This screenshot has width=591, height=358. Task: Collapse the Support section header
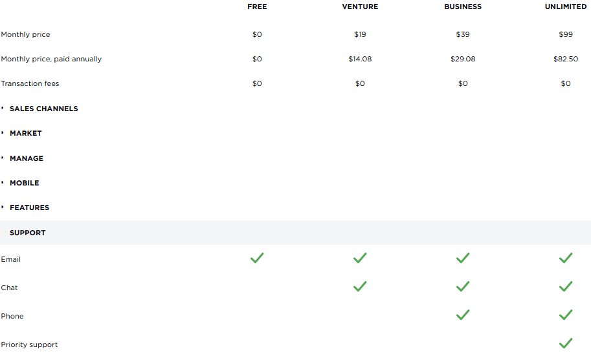pyautogui.click(x=28, y=233)
